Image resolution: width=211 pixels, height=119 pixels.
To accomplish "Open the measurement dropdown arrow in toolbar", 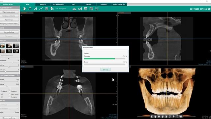I will click(57, 9).
